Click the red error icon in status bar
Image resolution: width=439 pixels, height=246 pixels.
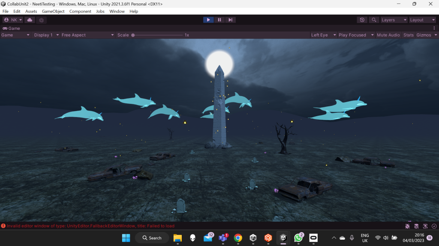3,226
